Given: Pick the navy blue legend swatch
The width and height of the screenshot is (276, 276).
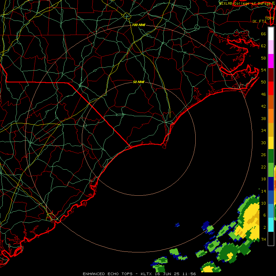Looking at the screenshot, I should point(271,184).
